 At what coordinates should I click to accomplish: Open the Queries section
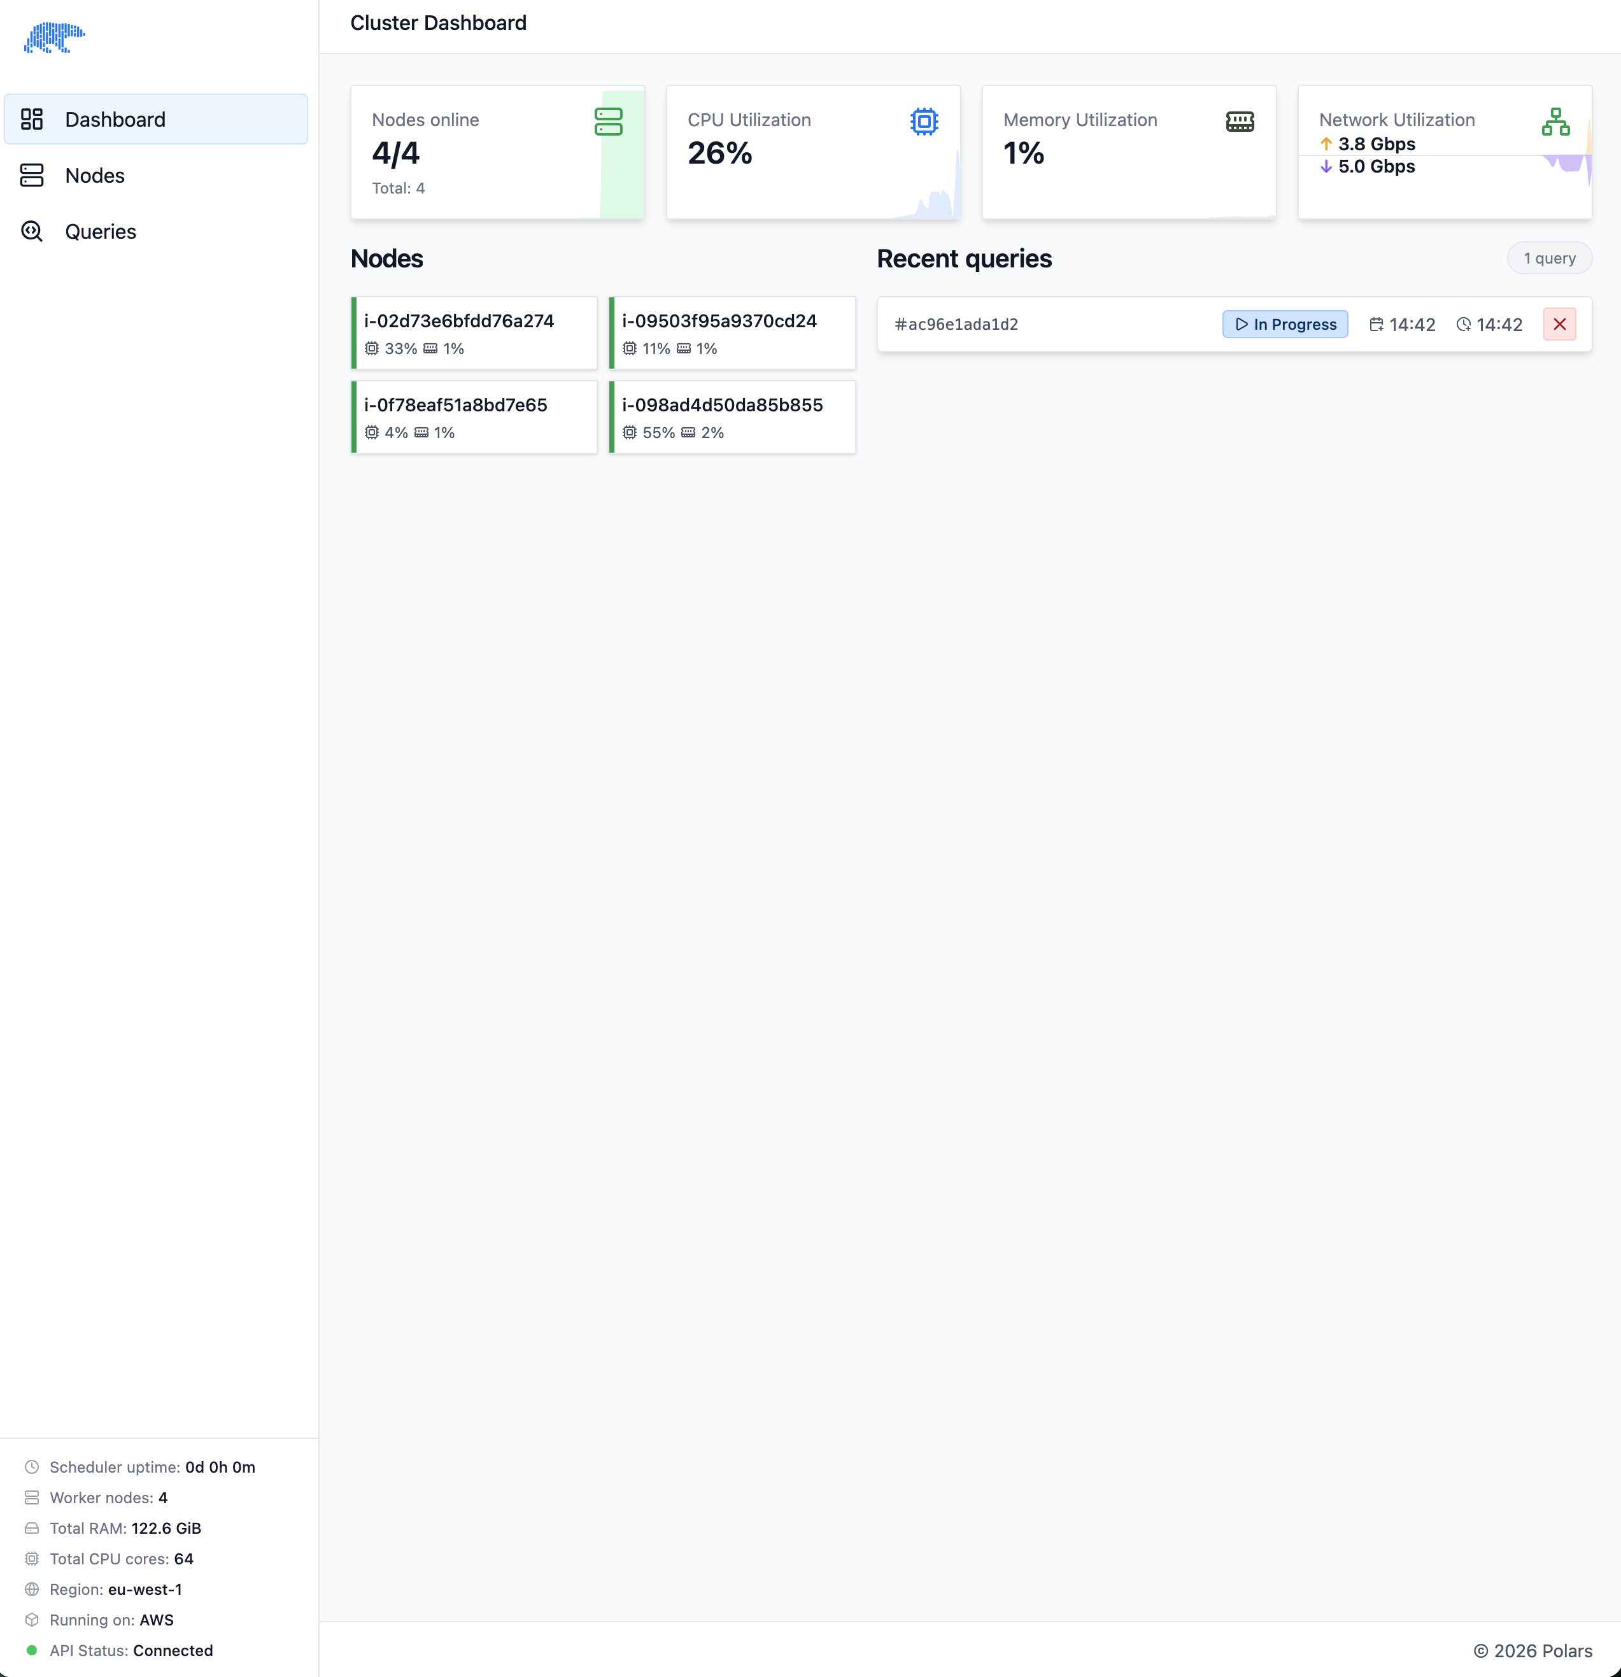pyautogui.click(x=101, y=231)
